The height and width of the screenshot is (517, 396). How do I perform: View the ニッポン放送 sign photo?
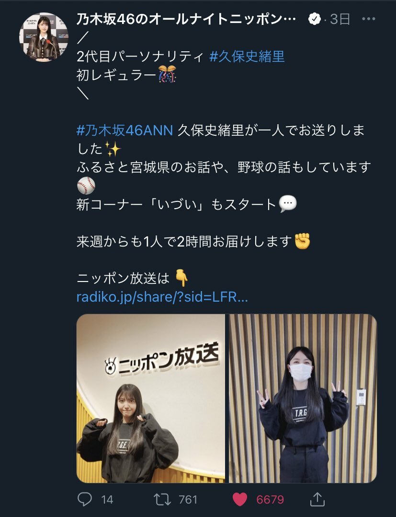(x=151, y=398)
